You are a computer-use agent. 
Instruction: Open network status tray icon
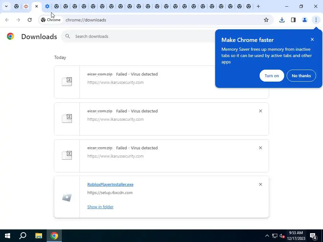point(275,236)
